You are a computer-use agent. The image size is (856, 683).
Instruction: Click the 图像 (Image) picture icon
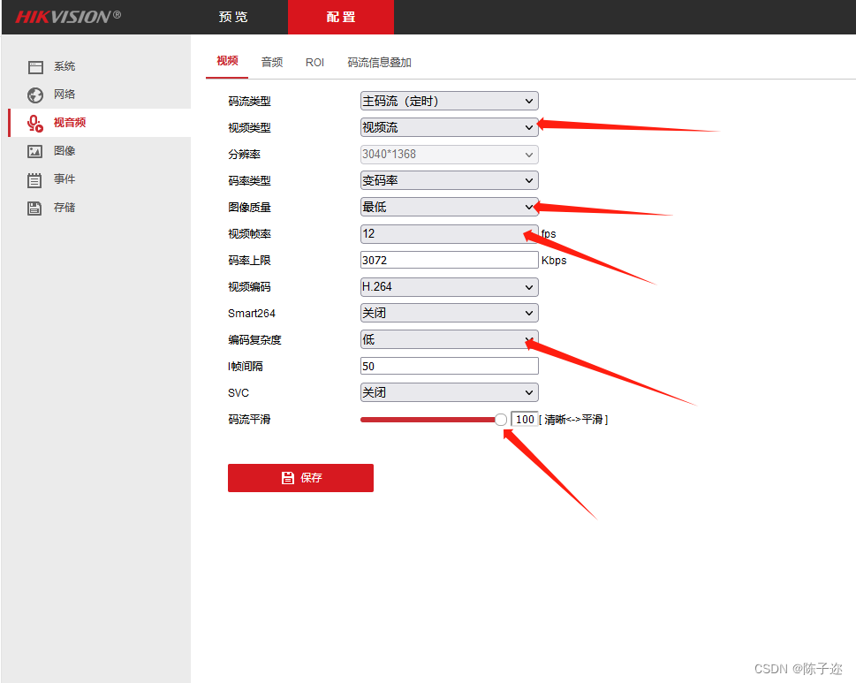pos(35,151)
